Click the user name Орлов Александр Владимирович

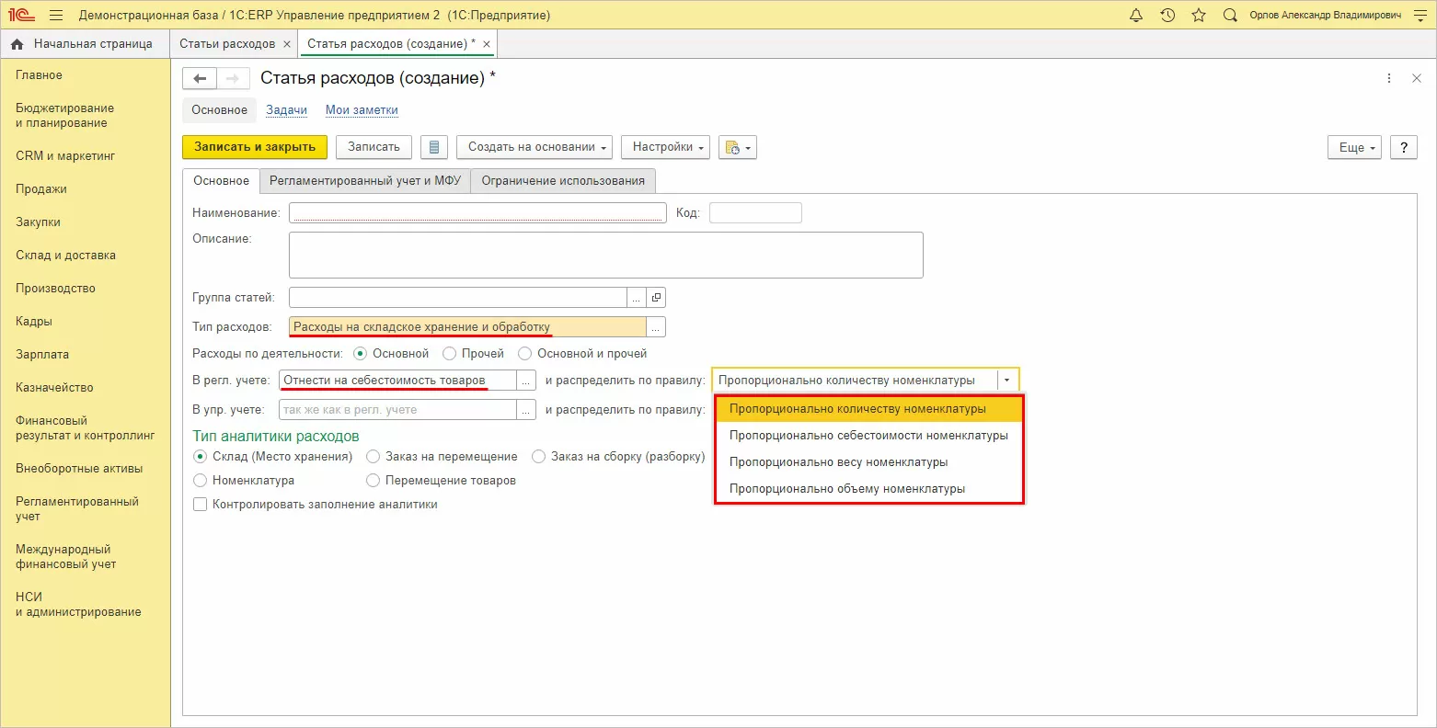1326,16
